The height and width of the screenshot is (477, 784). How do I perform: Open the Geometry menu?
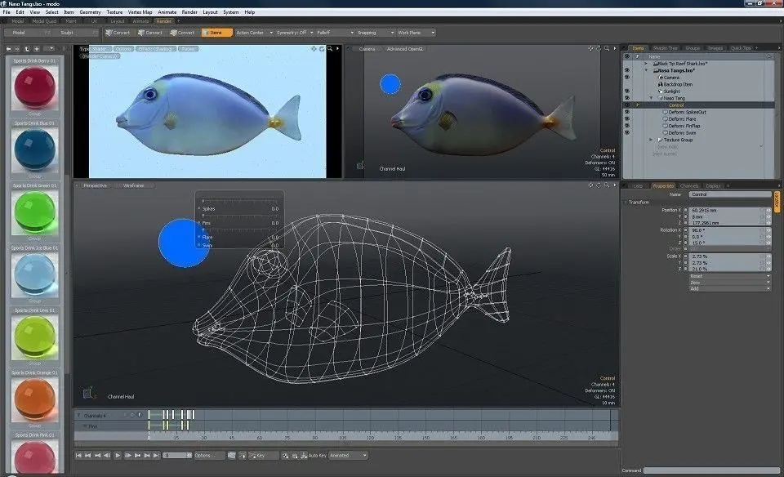[x=90, y=12]
